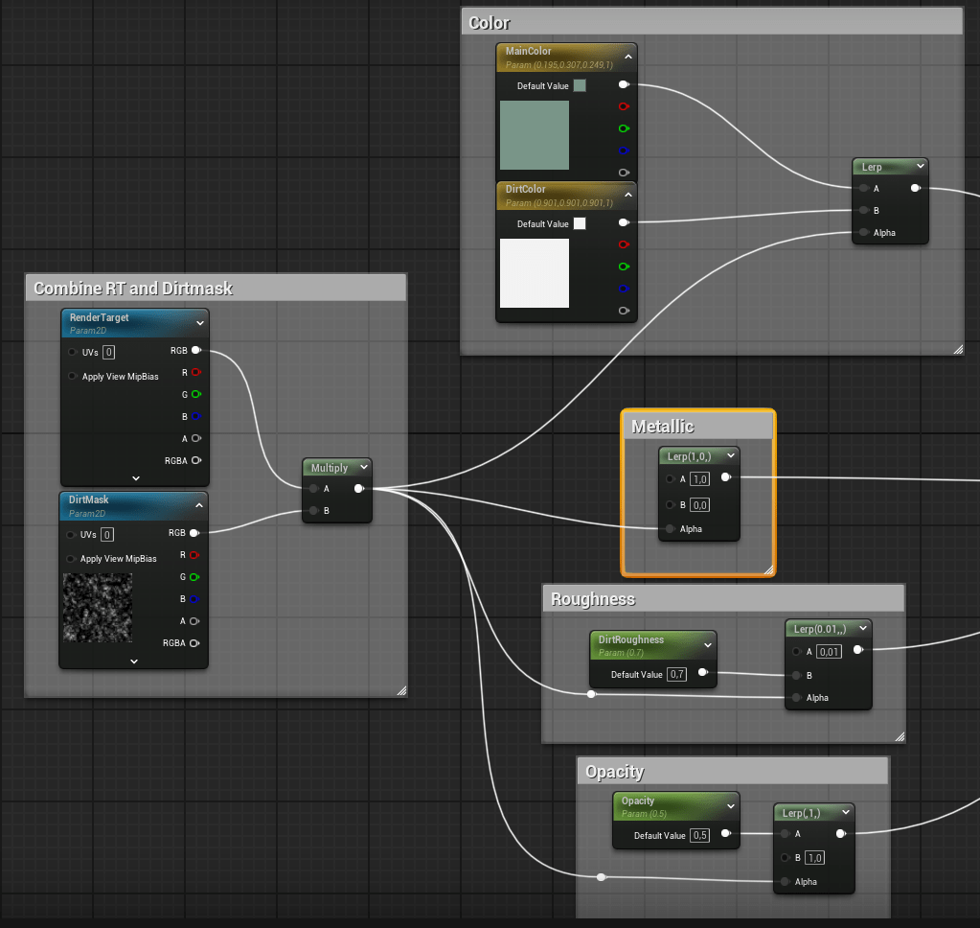Click the RGB output pin of RenderTarget node

click(x=195, y=351)
